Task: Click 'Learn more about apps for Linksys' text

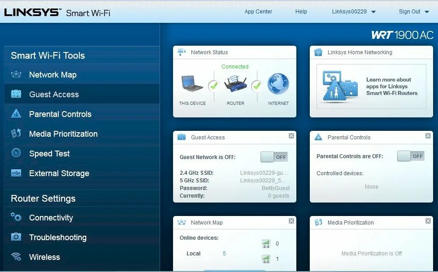Action: [x=392, y=86]
